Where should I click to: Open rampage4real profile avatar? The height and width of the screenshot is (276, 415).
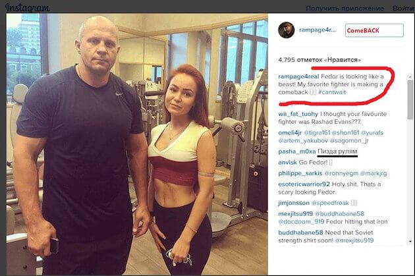click(x=286, y=30)
